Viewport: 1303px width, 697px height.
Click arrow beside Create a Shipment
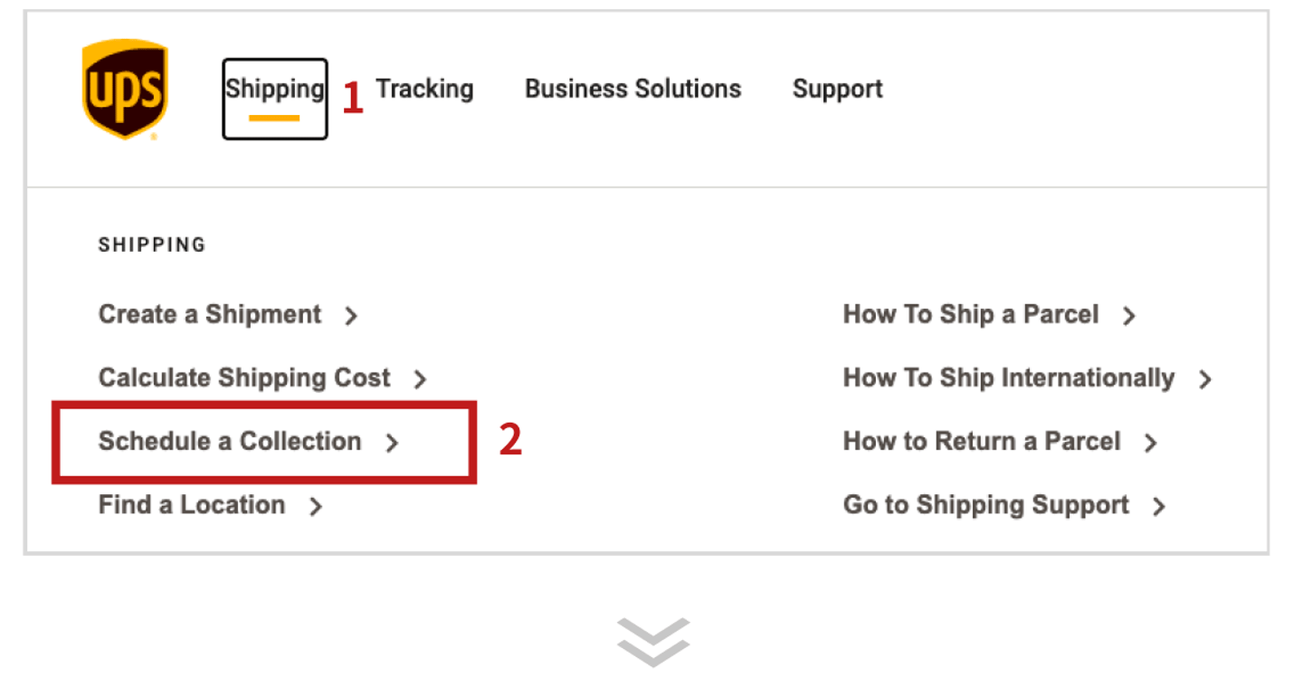point(351,316)
